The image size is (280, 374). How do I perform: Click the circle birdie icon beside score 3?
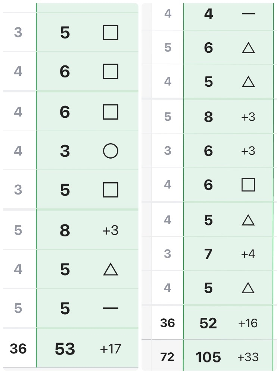(111, 151)
